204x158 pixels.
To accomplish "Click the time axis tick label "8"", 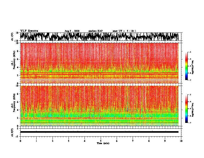I will [x=149, y=141].
